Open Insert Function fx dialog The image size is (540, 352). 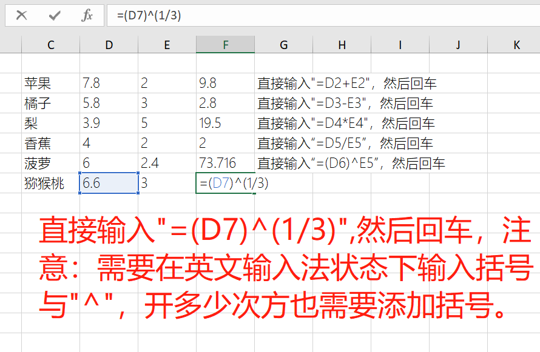87,16
